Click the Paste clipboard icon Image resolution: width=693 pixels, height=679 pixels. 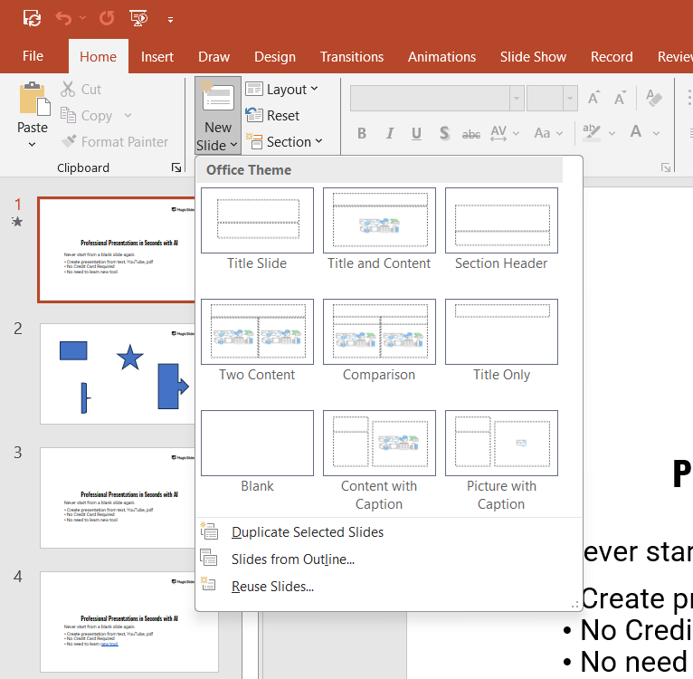tap(33, 100)
